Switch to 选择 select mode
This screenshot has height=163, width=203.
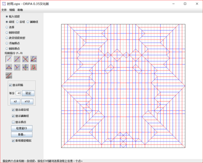point(10,27)
